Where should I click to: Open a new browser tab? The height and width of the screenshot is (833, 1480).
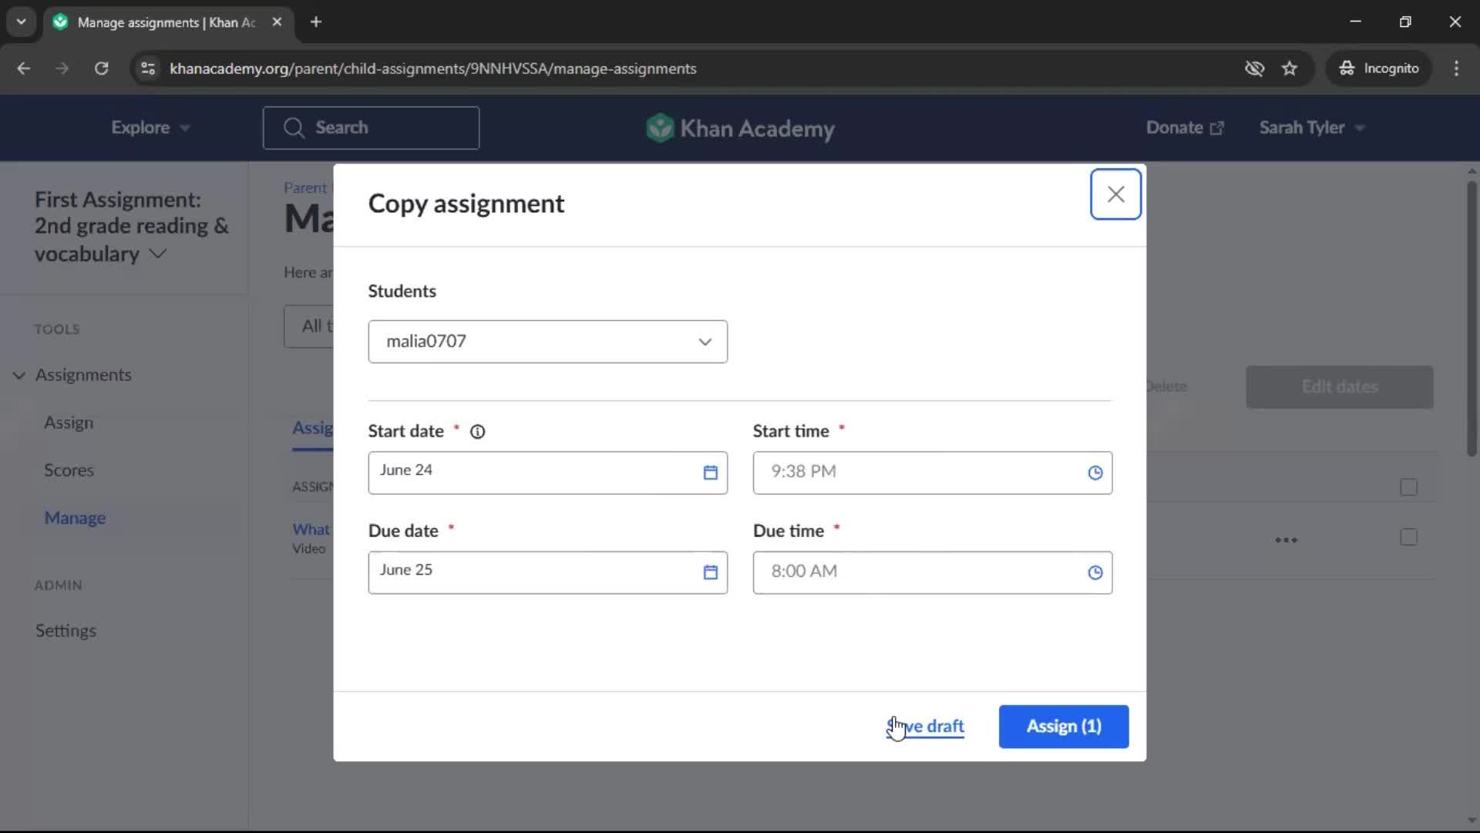click(x=316, y=22)
